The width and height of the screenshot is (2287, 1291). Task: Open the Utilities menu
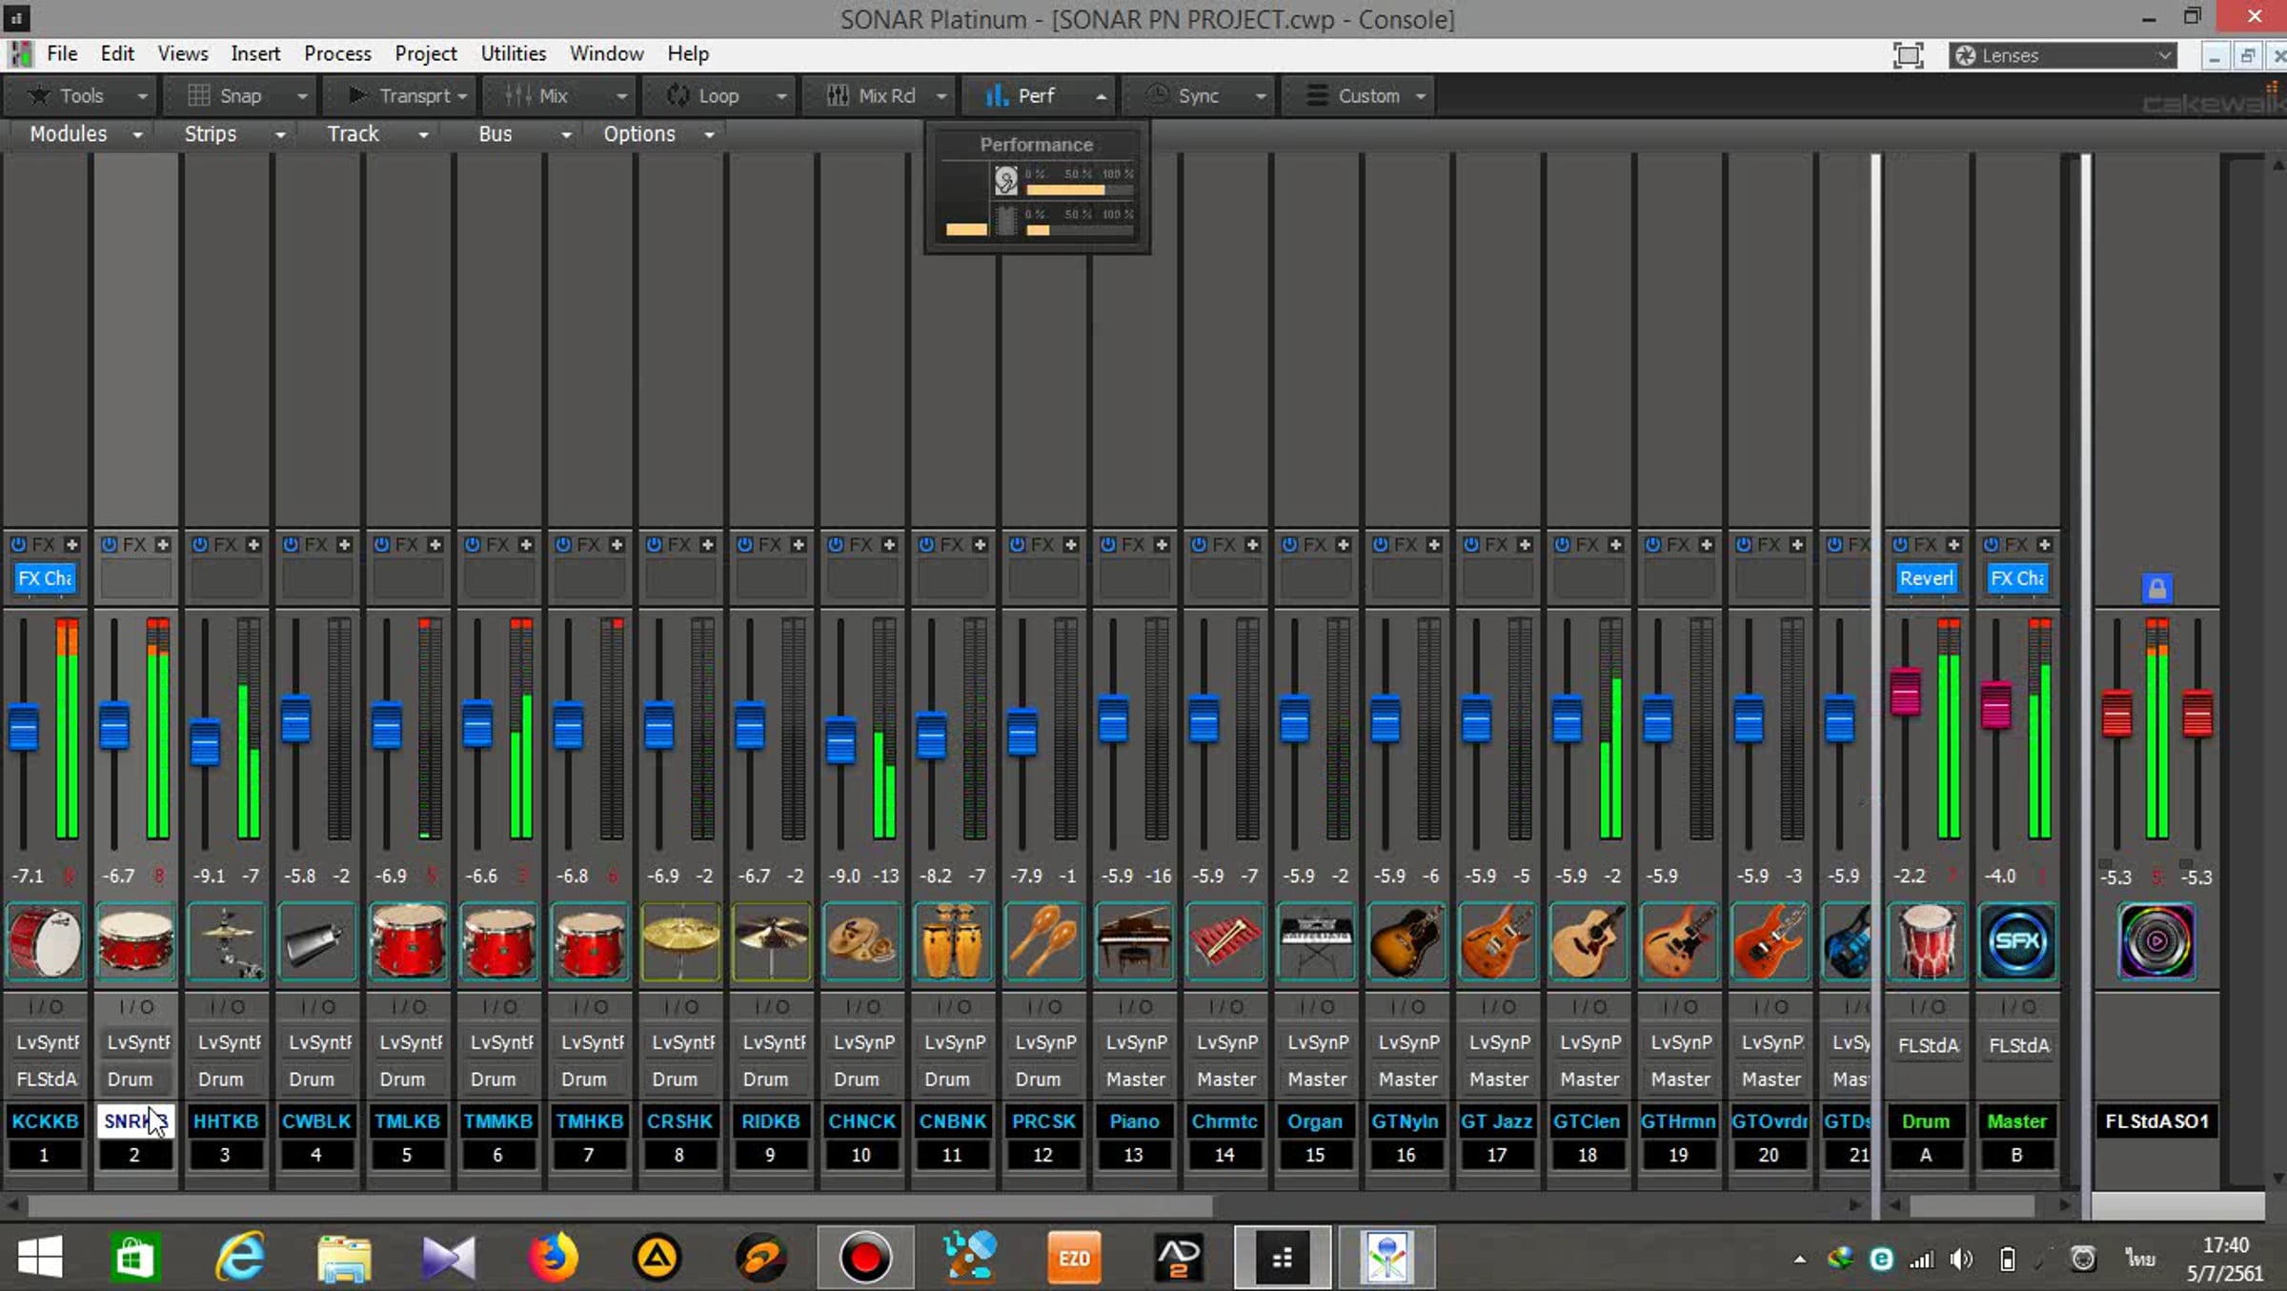click(x=513, y=53)
